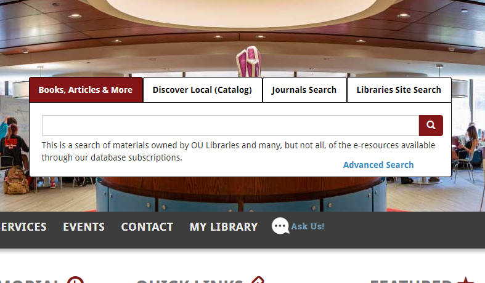Open the Events menu item

[84, 227]
